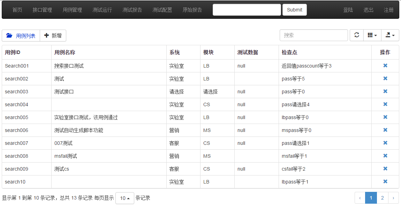Image resolution: width=401 pixels, height=211 pixels.
Task: Open 原始报告 navigation item
Action: 192,10
